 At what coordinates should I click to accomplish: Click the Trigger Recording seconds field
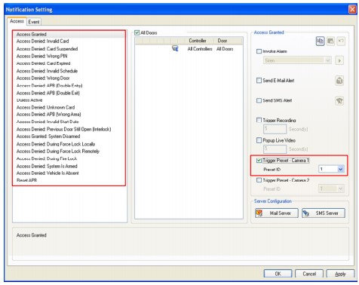tap(275, 129)
